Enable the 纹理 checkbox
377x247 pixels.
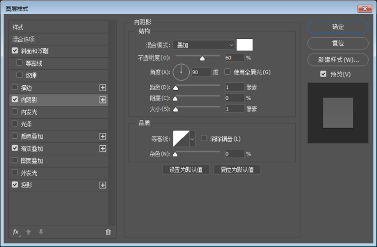[19, 75]
